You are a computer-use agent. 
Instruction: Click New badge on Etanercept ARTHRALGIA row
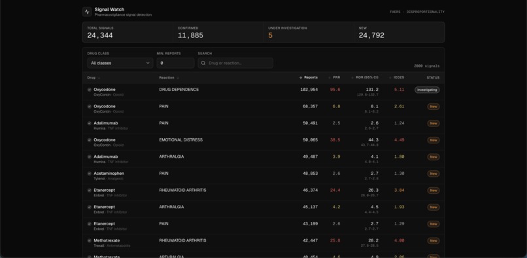[433, 207]
